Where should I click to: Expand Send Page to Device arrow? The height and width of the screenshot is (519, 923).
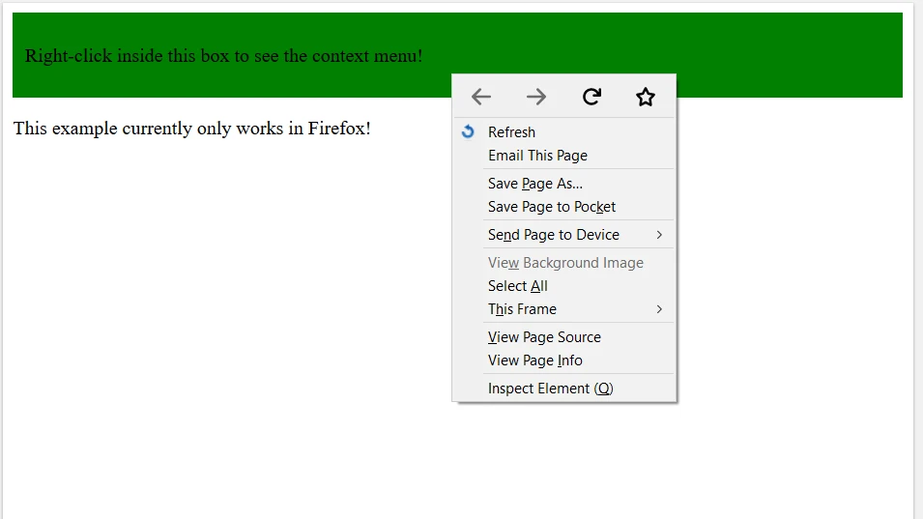[659, 235]
